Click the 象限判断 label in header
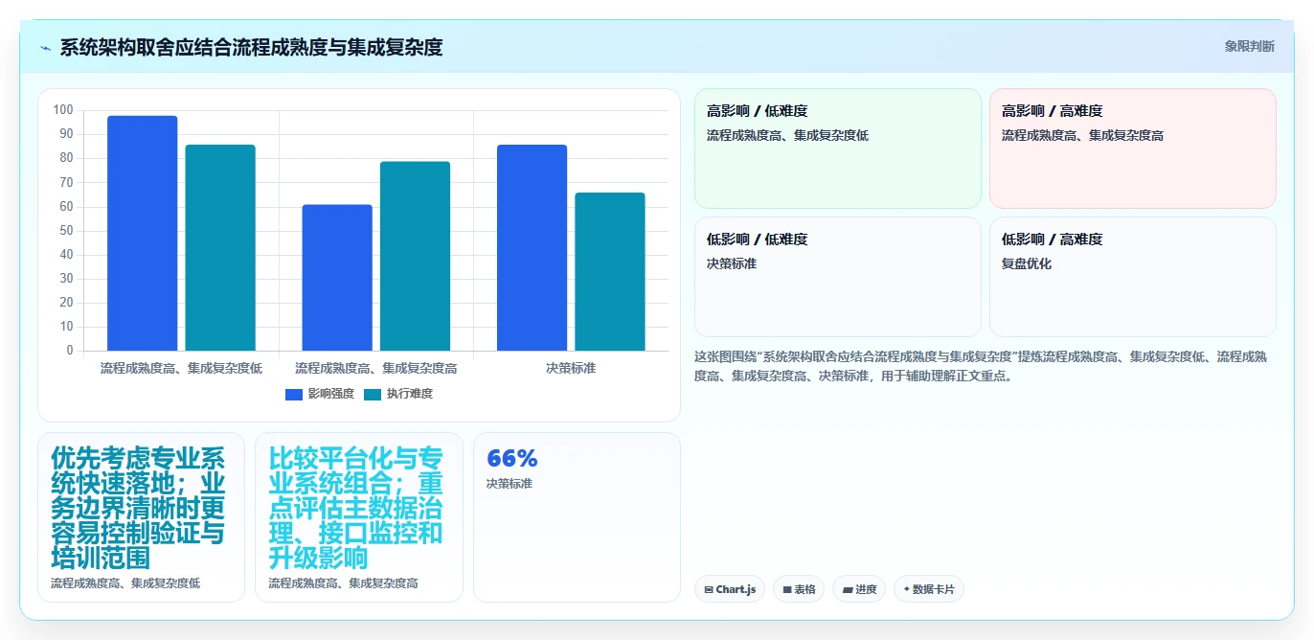This screenshot has height=640, width=1314. coord(1249,46)
